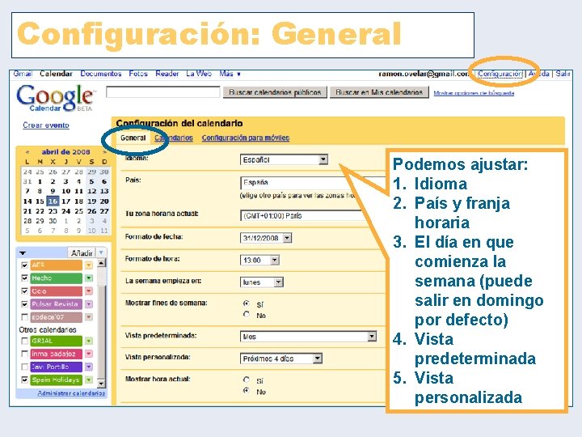Toggle the Spain Holidays calendar checkbox
Image resolution: width=582 pixels, height=437 pixels.
(x=24, y=380)
